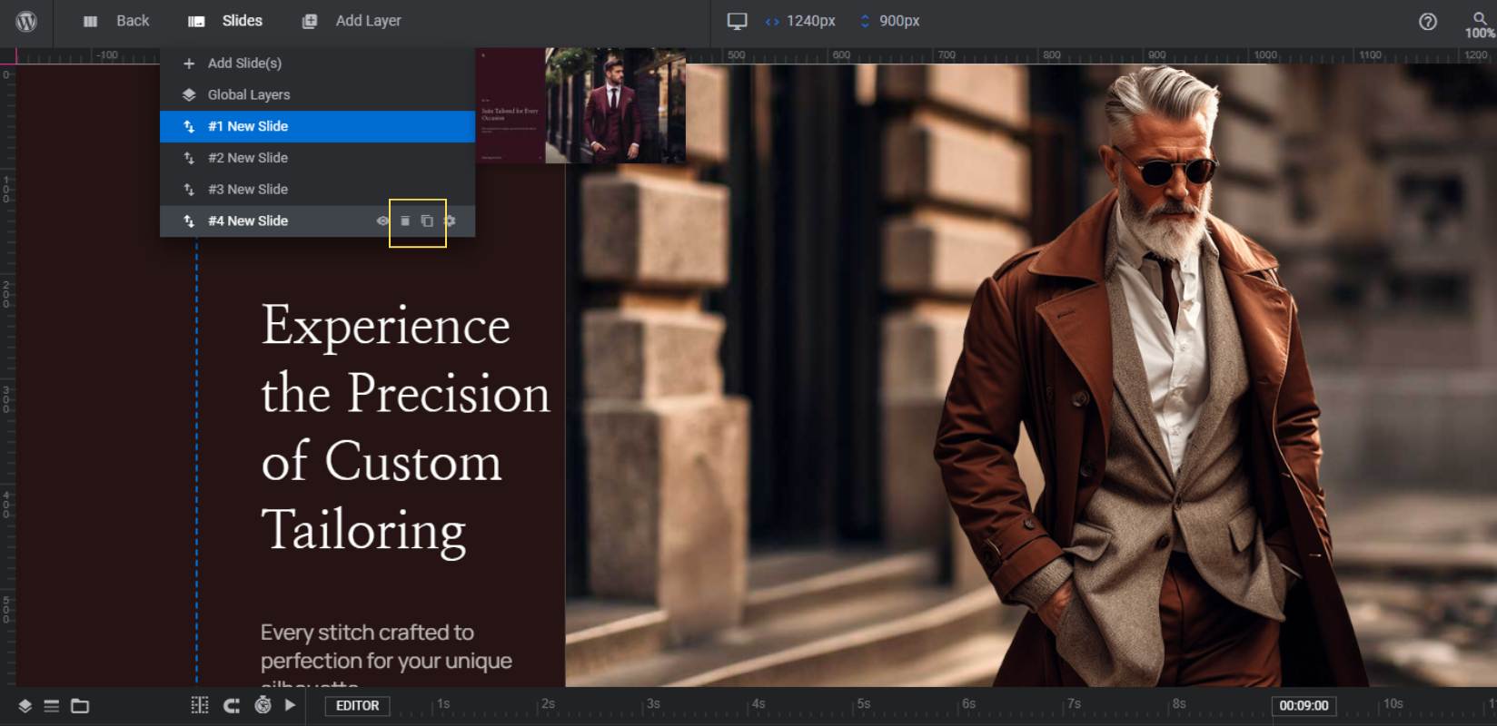This screenshot has height=726, width=1497.
Task: Click the 00:09:00 timeline end marker
Action: tap(1304, 706)
